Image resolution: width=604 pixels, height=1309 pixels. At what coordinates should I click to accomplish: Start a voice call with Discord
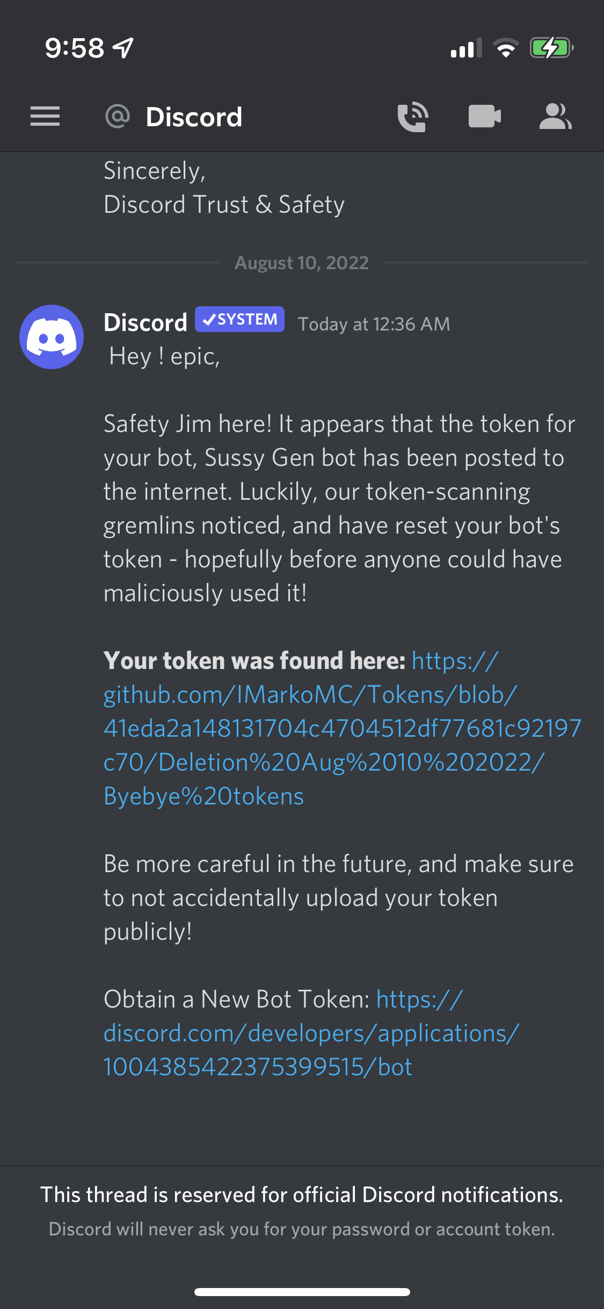[x=413, y=116]
